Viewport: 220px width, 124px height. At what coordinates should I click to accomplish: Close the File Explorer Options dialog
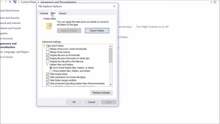114,6
